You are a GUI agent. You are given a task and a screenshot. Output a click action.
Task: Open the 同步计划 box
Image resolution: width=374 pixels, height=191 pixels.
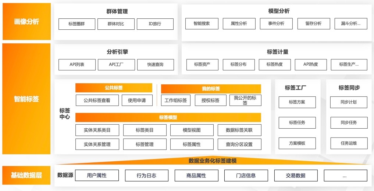pos(349,102)
